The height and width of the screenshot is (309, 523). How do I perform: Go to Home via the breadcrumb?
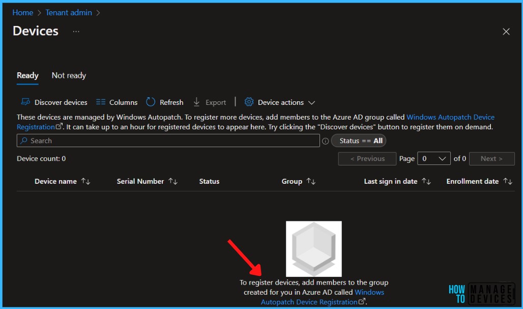click(x=22, y=12)
